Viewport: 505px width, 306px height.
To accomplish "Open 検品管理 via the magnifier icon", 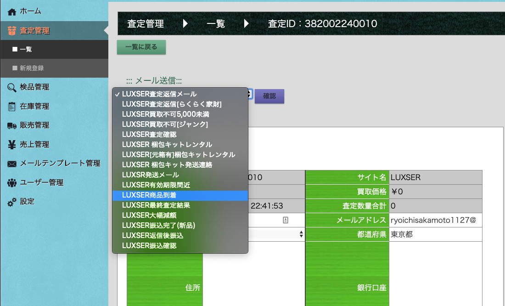I will [12, 87].
